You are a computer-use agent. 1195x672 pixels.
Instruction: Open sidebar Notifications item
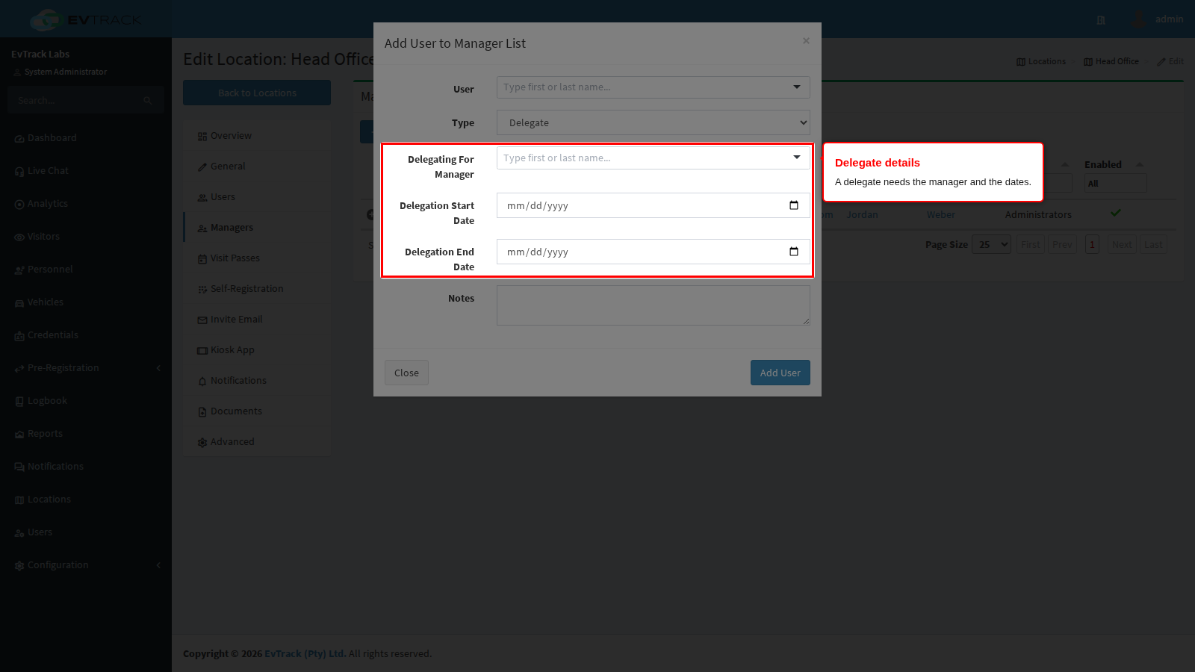pos(55,467)
